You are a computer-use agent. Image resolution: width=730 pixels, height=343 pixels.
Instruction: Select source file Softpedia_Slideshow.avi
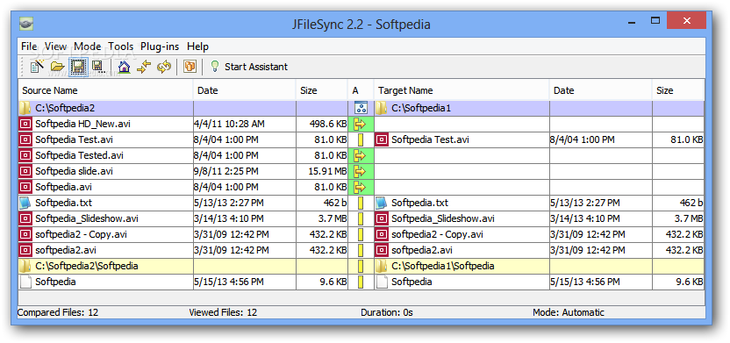87,218
